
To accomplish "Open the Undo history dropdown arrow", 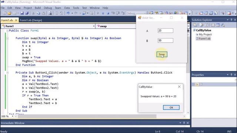I will click(72, 13).
